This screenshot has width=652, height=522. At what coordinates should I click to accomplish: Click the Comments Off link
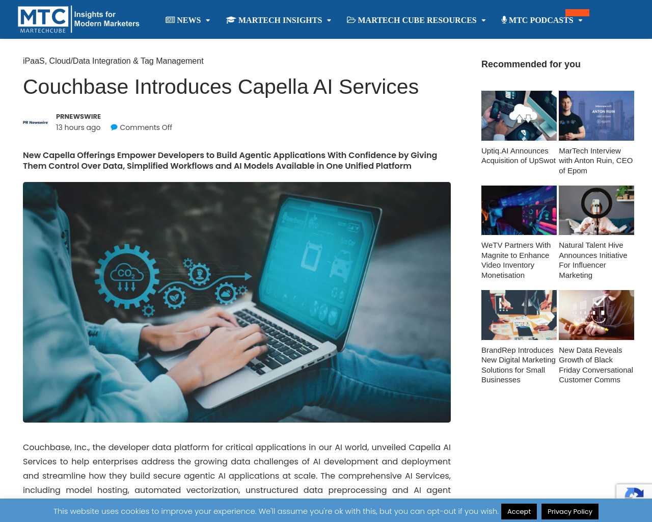(146, 127)
